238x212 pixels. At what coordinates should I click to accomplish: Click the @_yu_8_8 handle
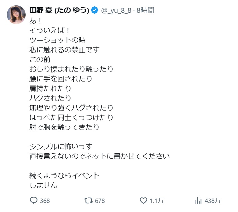(x=116, y=11)
